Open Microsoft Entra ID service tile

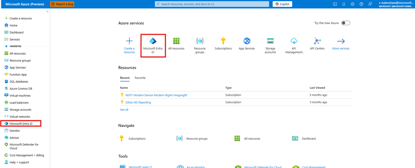click(153, 46)
